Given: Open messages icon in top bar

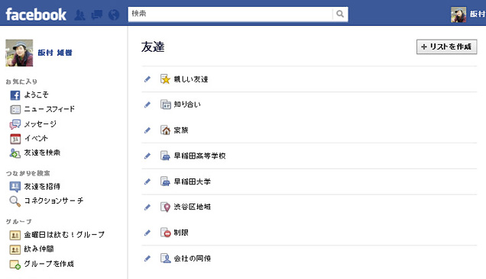Looking at the screenshot, I should [97, 14].
